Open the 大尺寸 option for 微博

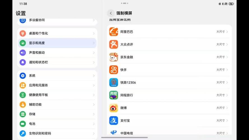click(x=222, y=108)
